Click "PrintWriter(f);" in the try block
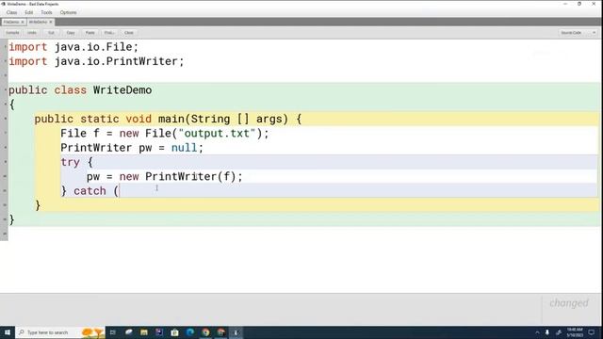The height and width of the screenshot is (339, 603). pyautogui.click(x=194, y=176)
